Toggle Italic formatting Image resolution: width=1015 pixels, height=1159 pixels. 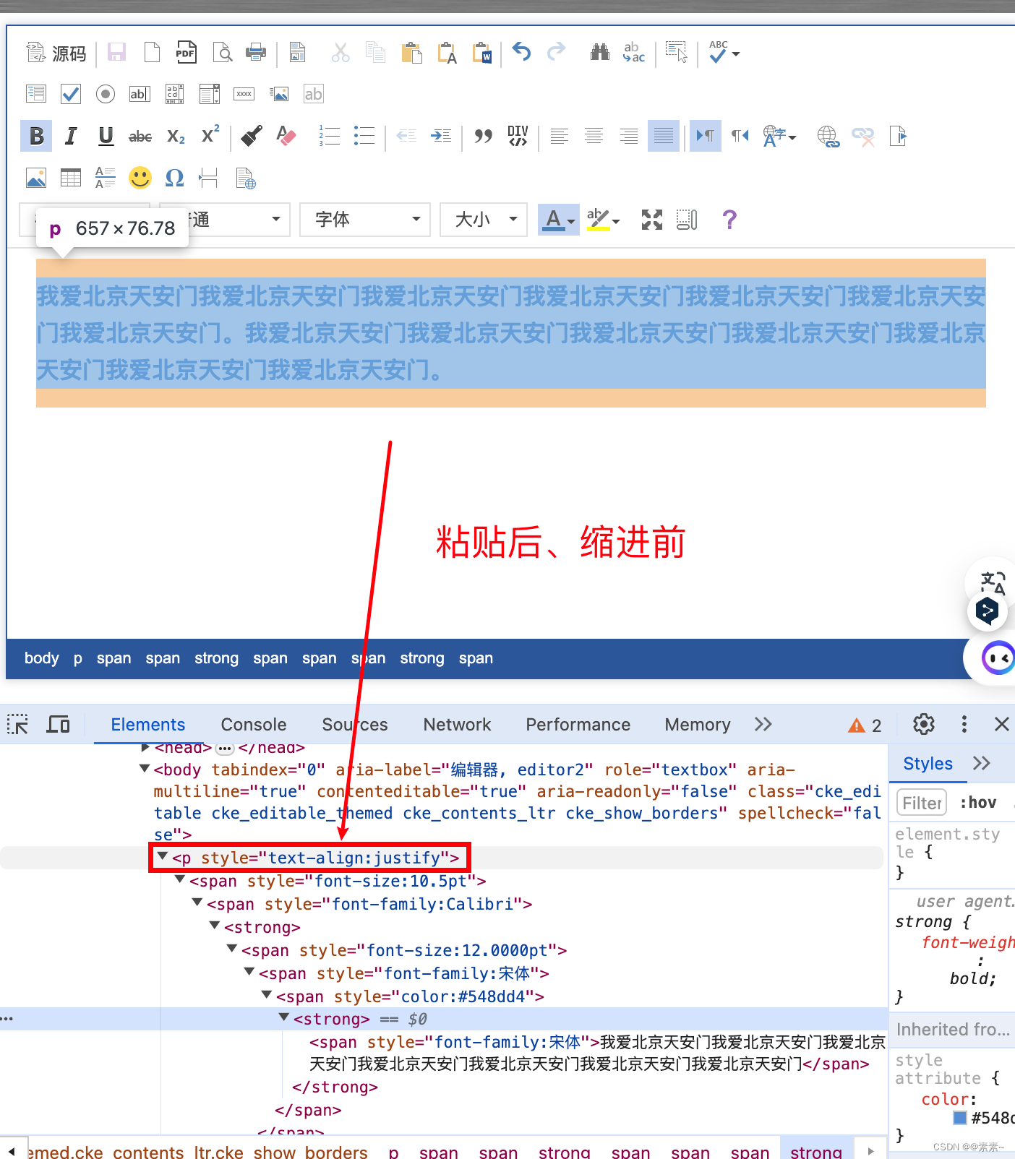point(71,136)
